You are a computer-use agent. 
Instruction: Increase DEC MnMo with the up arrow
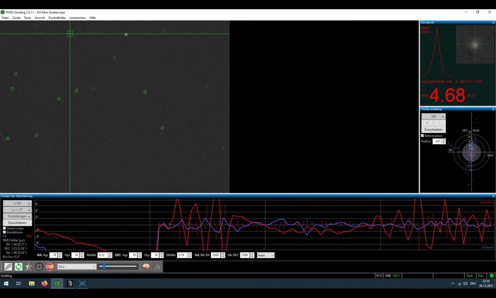point(190,254)
